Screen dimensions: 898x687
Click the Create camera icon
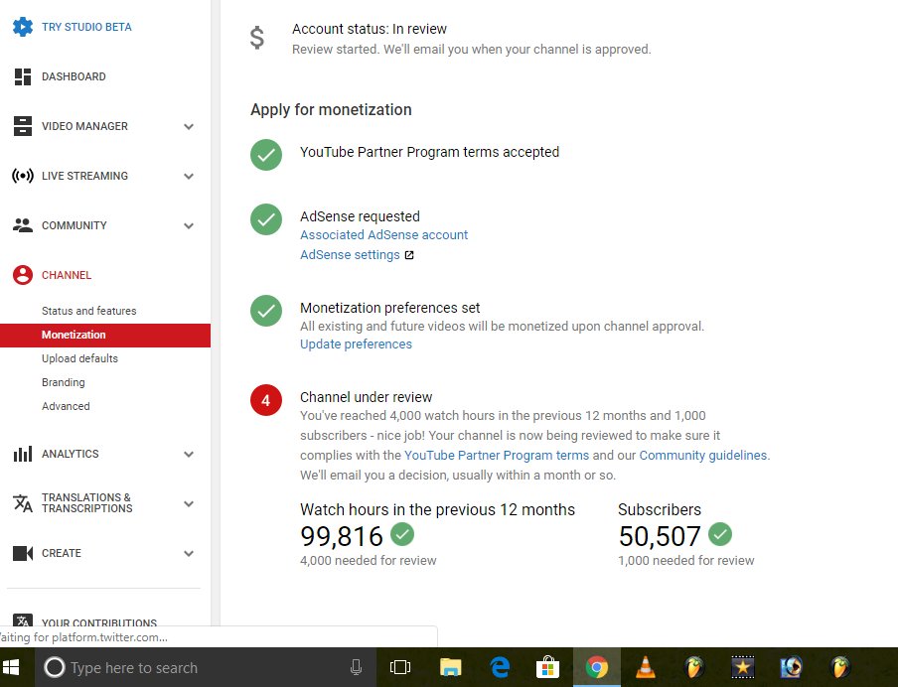(23, 553)
